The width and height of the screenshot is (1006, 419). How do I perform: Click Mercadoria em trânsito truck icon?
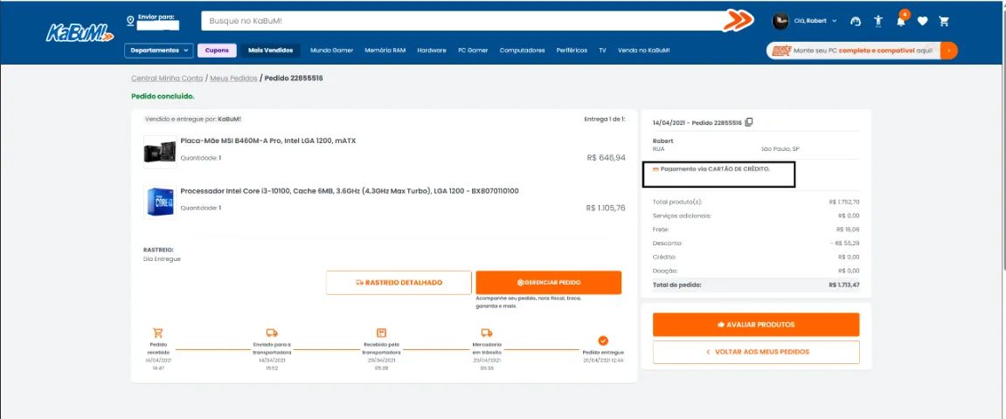pos(486,333)
